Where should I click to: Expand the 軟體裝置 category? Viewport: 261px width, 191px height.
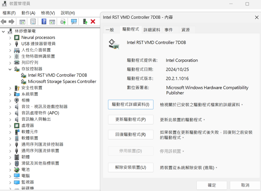click(x=10, y=139)
